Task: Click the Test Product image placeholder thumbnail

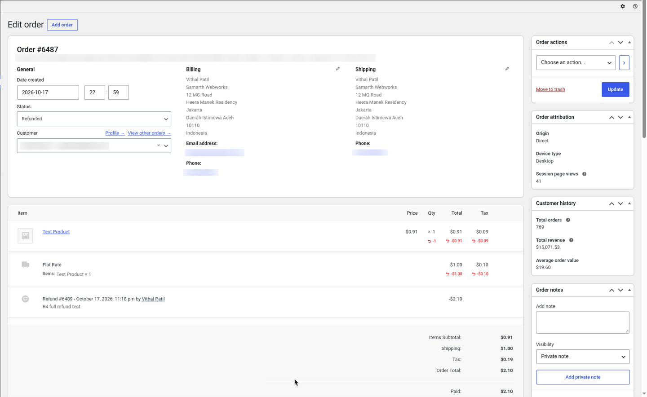Action: 25,236
